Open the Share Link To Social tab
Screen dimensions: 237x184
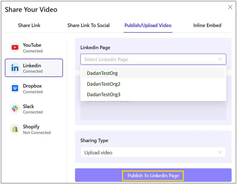pyautogui.click(x=88, y=25)
